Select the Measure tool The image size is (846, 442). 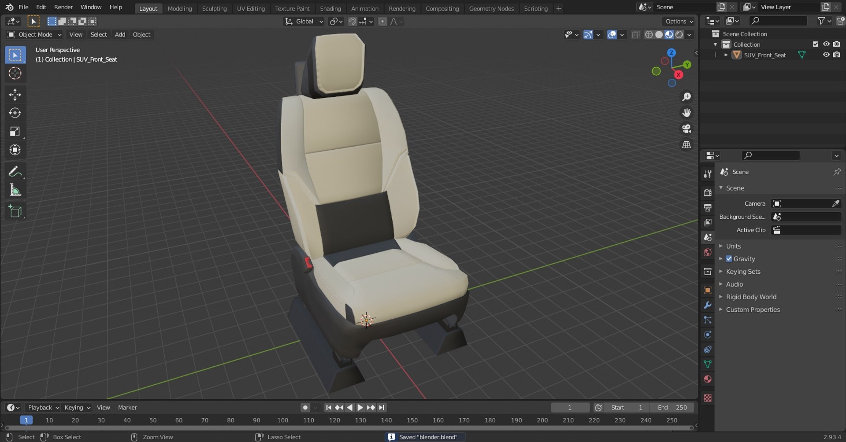tap(15, 190)
